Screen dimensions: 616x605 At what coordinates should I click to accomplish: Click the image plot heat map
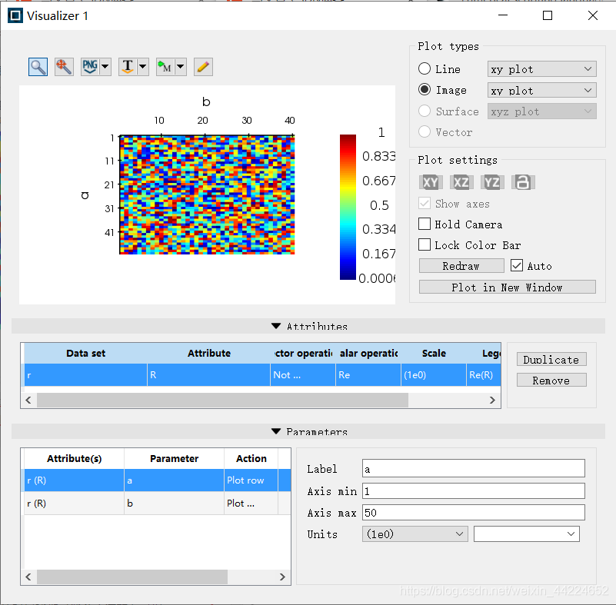tap(207, 194)
